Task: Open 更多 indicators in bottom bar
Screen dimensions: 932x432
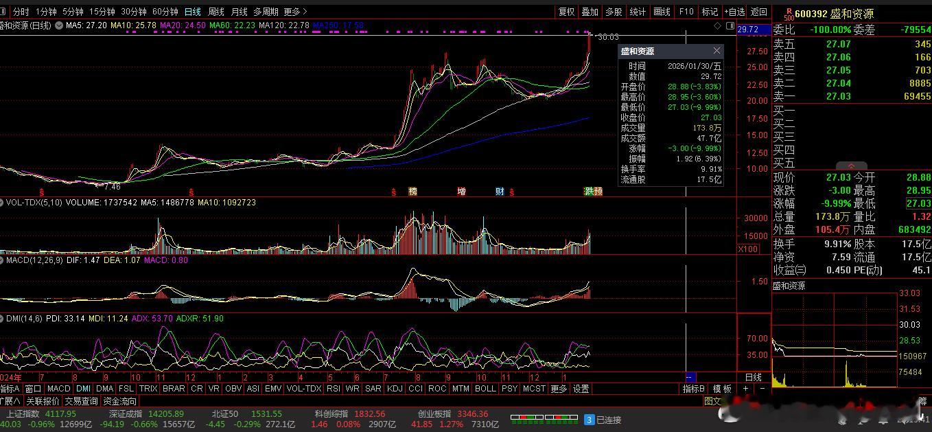Action: coord(559,389)
